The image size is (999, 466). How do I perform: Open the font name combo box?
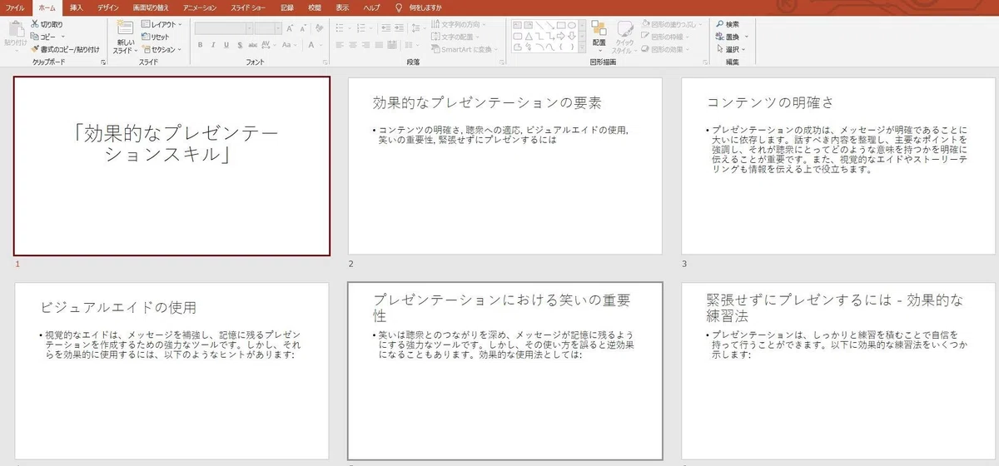223,27
